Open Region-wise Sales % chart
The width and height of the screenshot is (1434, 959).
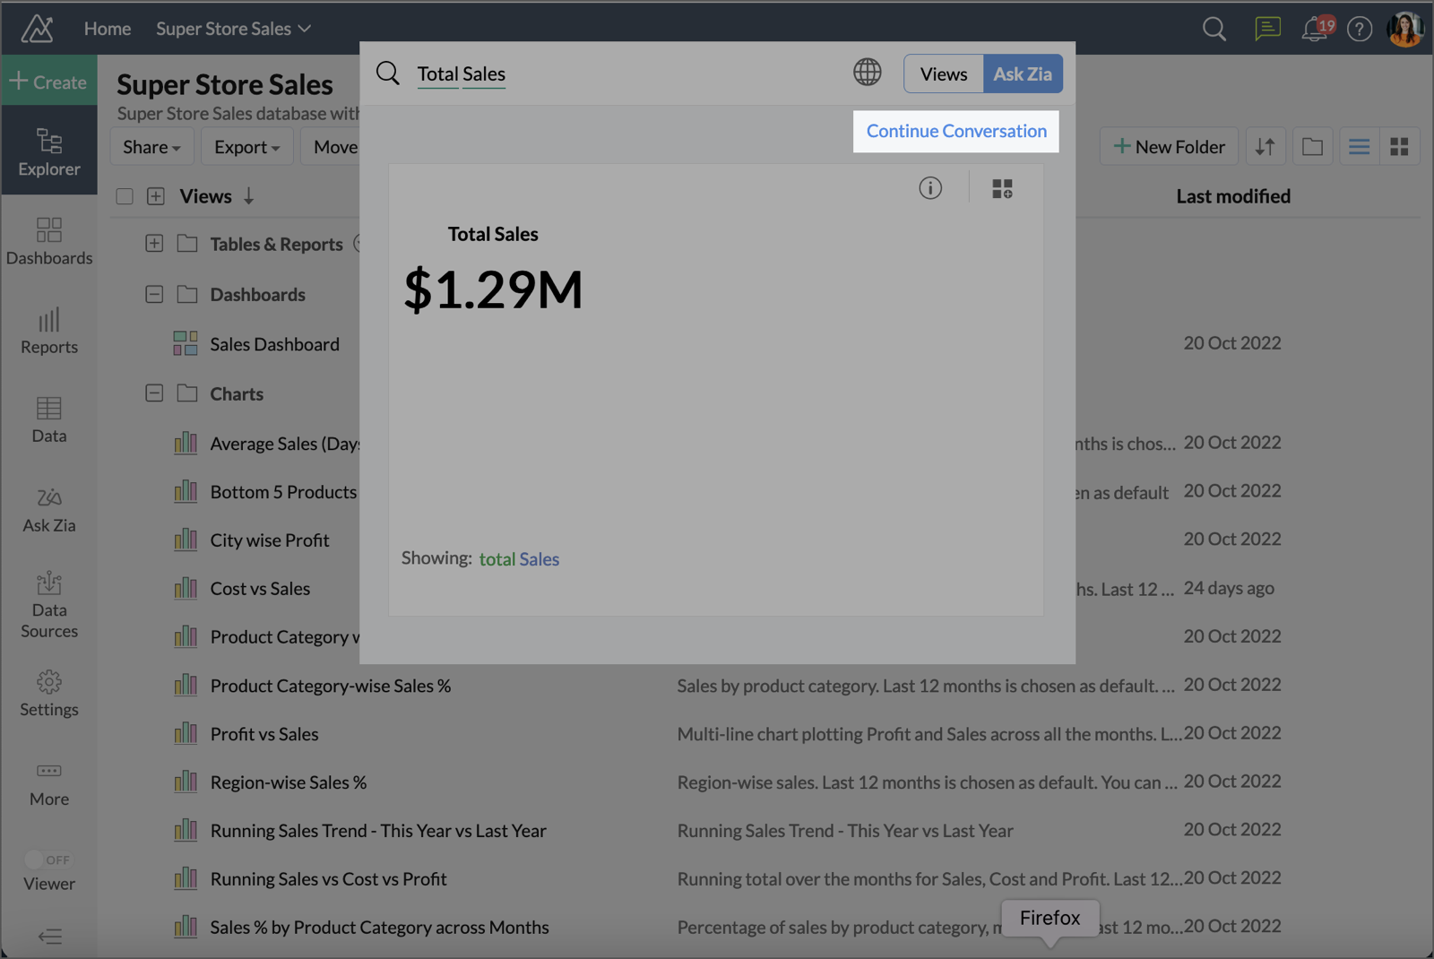pyautogui.click(x=289, y=782)
